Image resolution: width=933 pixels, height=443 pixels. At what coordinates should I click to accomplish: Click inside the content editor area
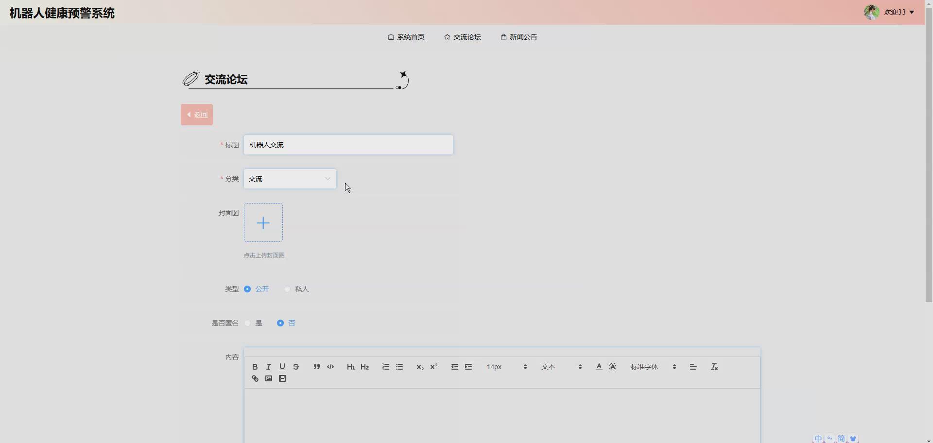point(502,415)
